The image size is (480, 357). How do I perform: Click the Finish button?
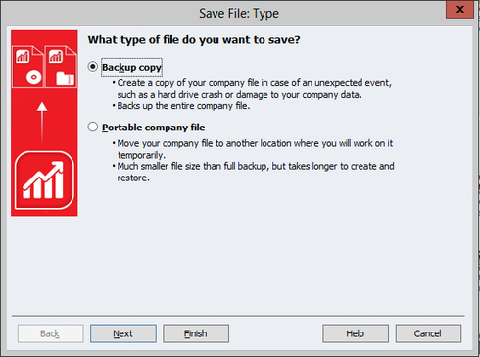[x=196, y=333]
